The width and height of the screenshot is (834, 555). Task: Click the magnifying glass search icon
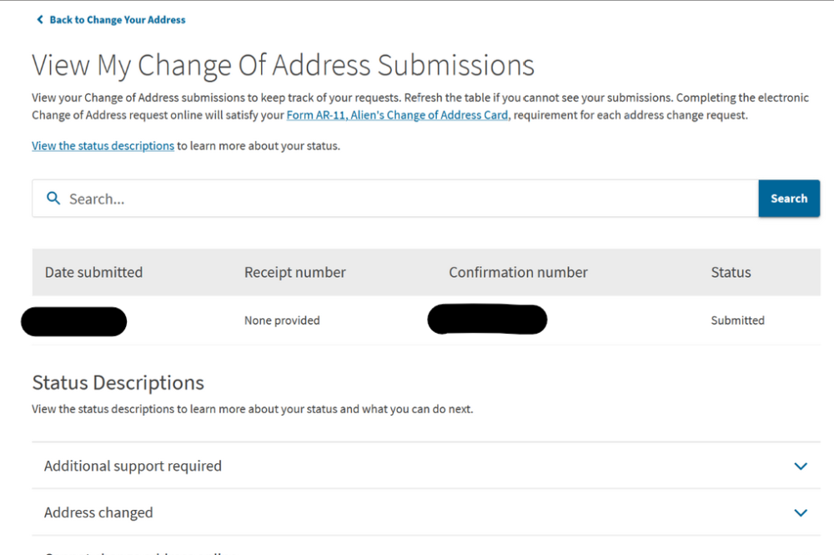point(53,199)
